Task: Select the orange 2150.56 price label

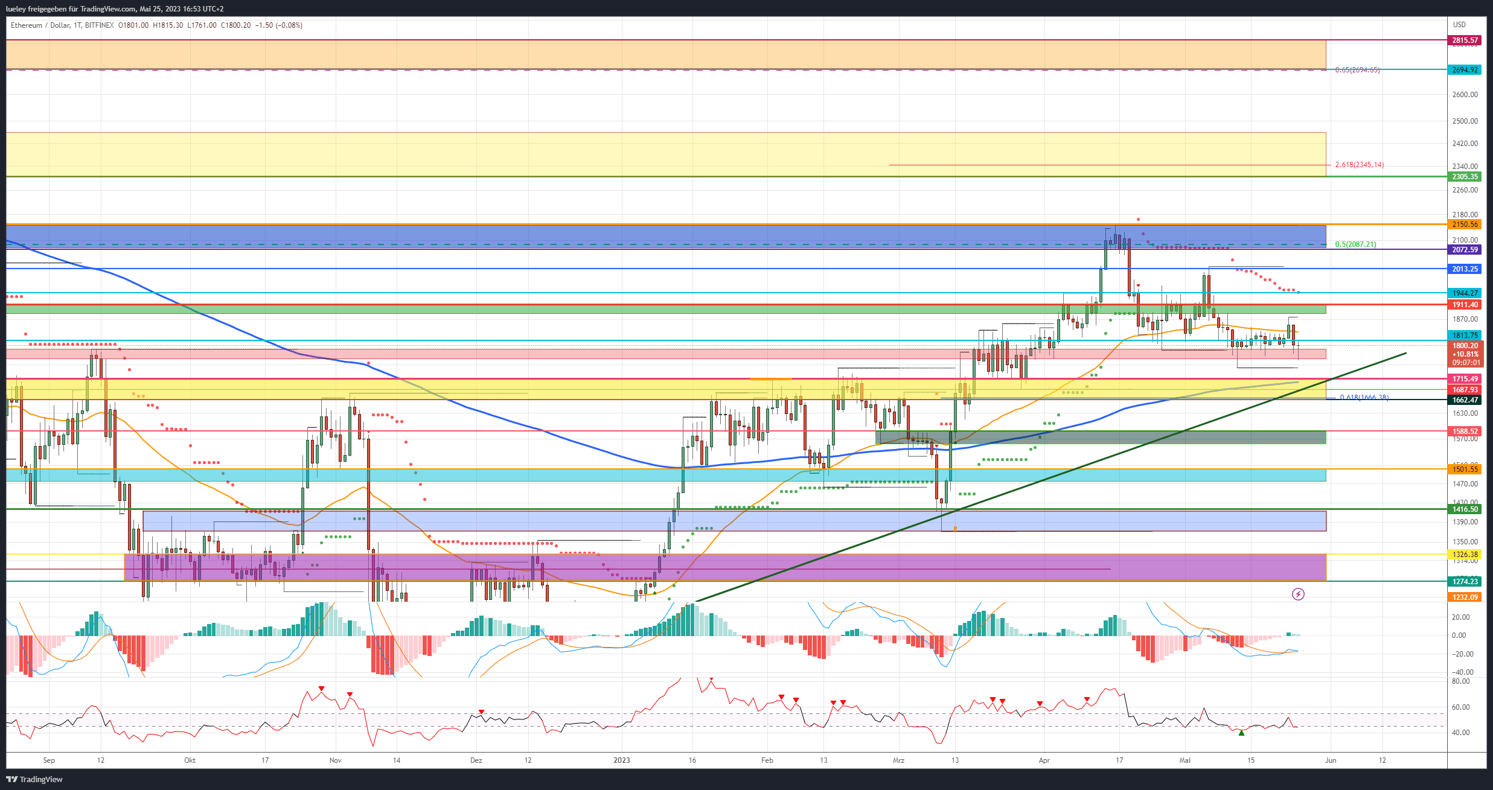Action: coord(1465,225)
